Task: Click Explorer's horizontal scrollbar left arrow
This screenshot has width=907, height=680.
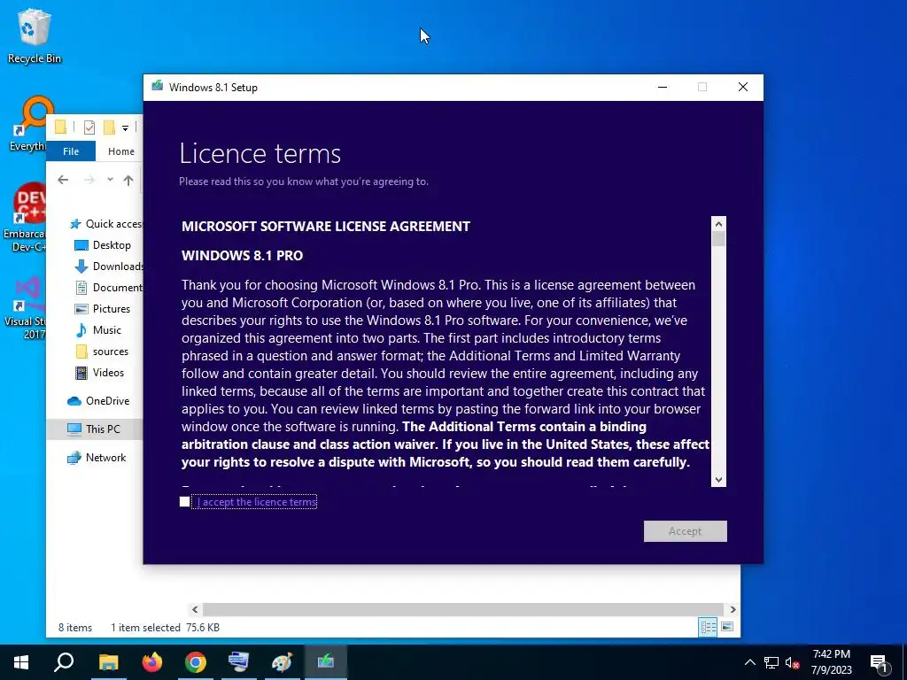Action: [x=195, y=609]
